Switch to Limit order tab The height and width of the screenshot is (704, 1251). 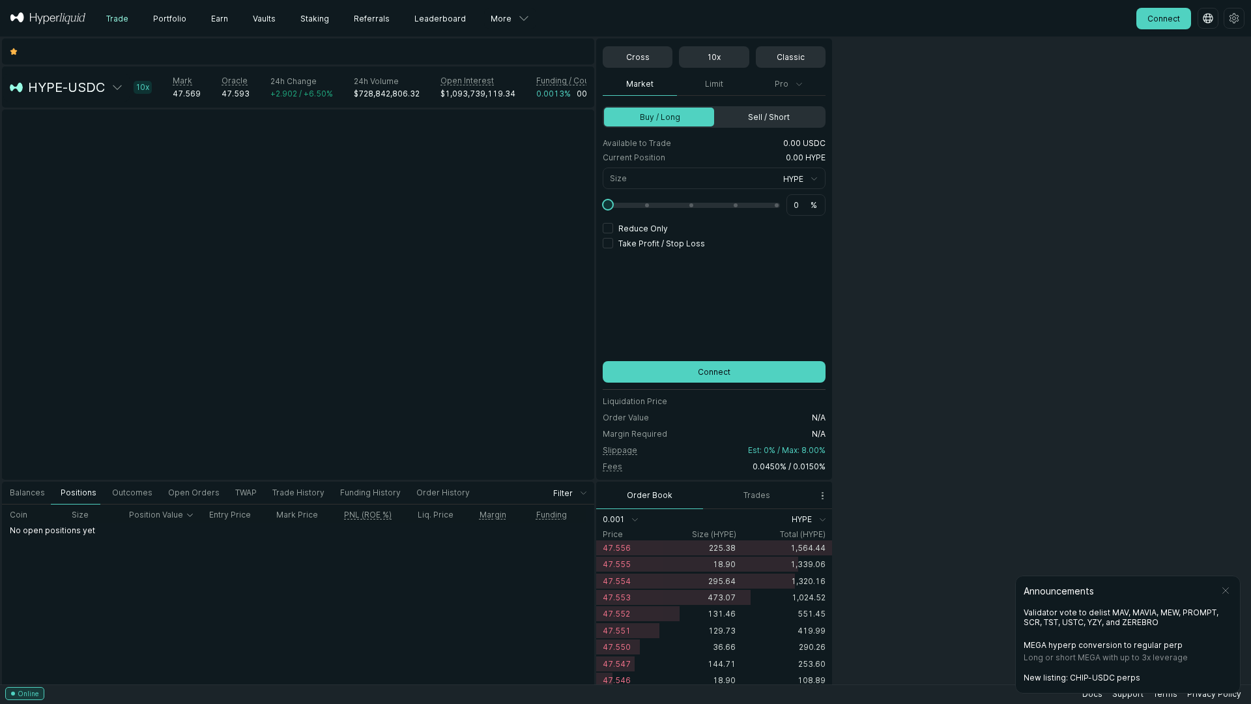pos(714,84)
